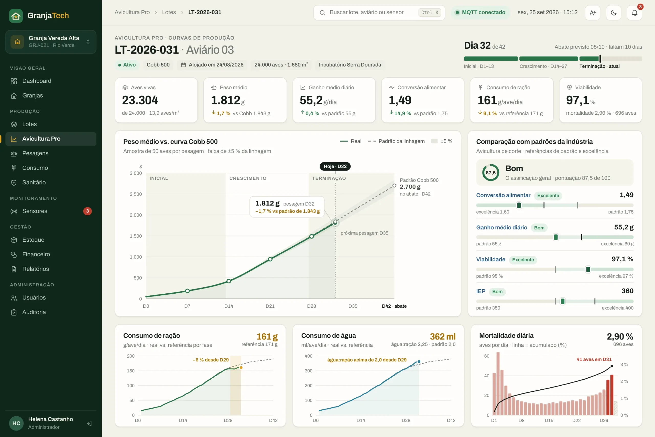Click Avicultura Pro breadcrumb link
This screenshot has width=655, height=437.
click(132, 12)
